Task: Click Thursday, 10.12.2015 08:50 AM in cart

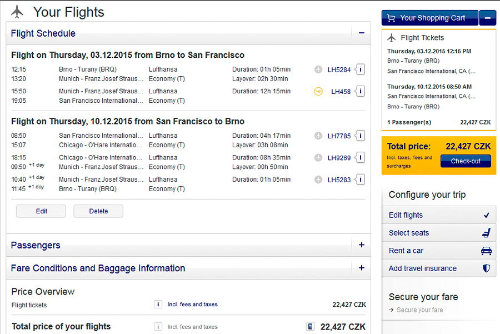Action: [429, 87]
